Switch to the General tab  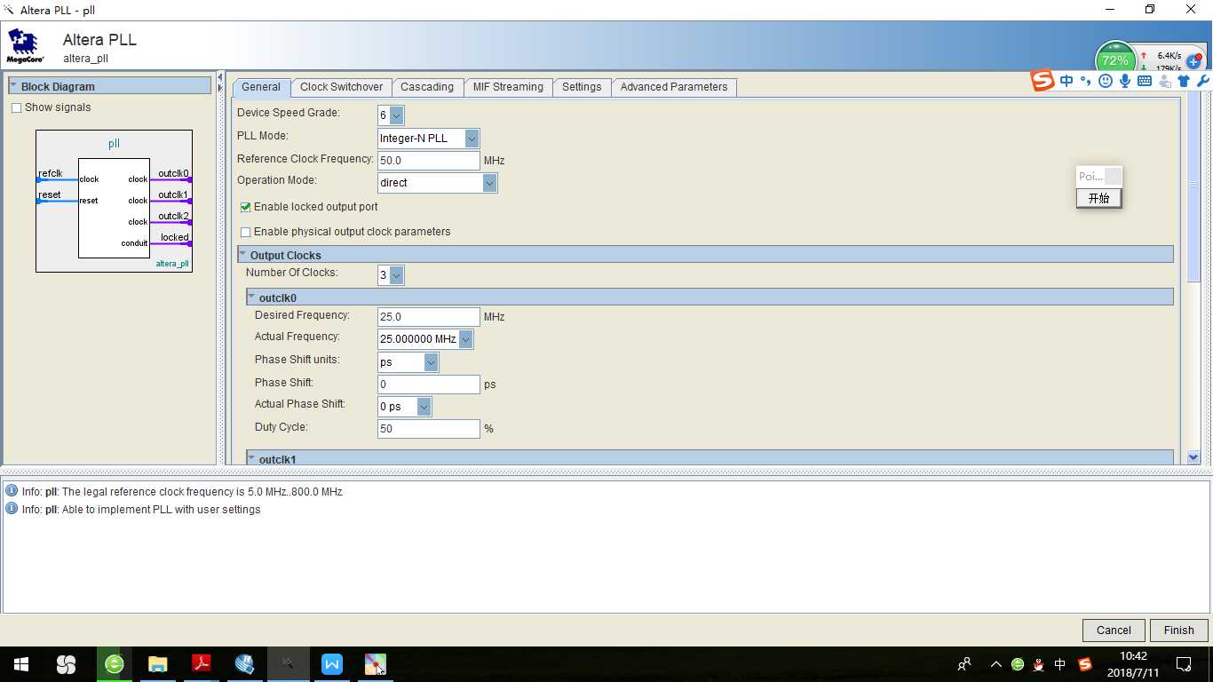point(261,87)
